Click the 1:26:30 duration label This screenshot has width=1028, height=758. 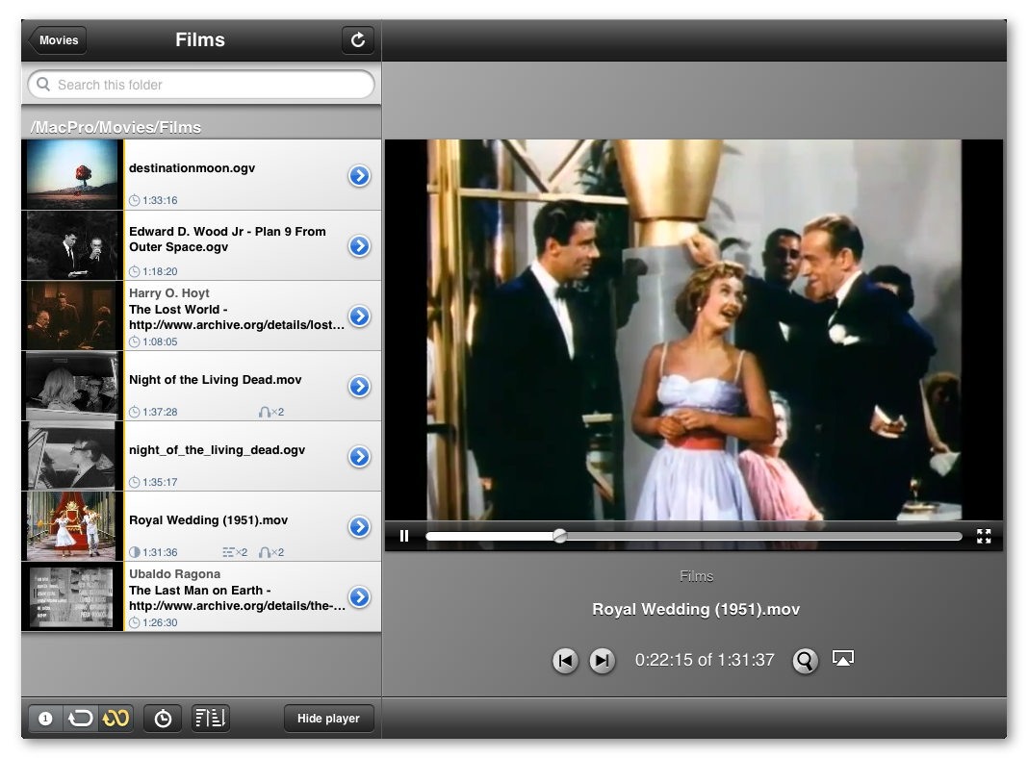(160, 622)
